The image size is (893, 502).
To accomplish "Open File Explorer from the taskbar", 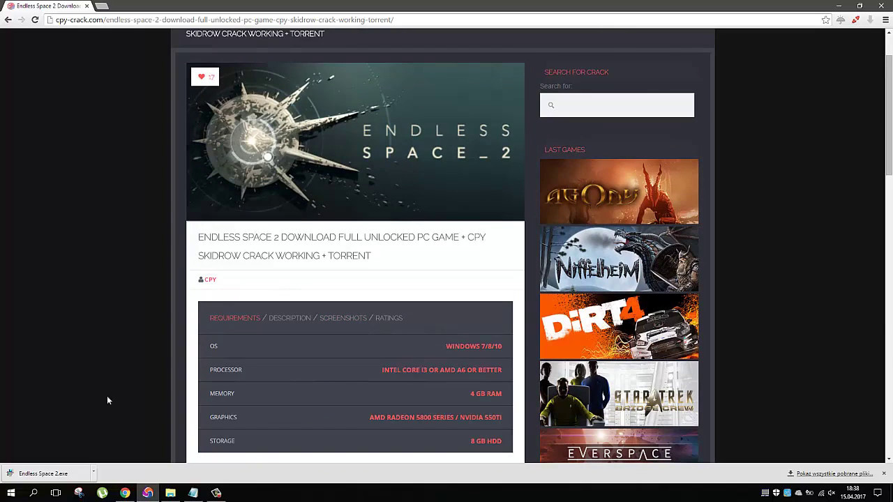I will [x=170, y=493].
